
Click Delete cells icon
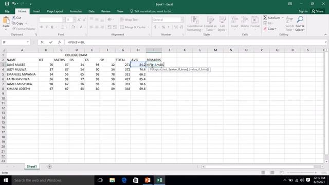245,20
